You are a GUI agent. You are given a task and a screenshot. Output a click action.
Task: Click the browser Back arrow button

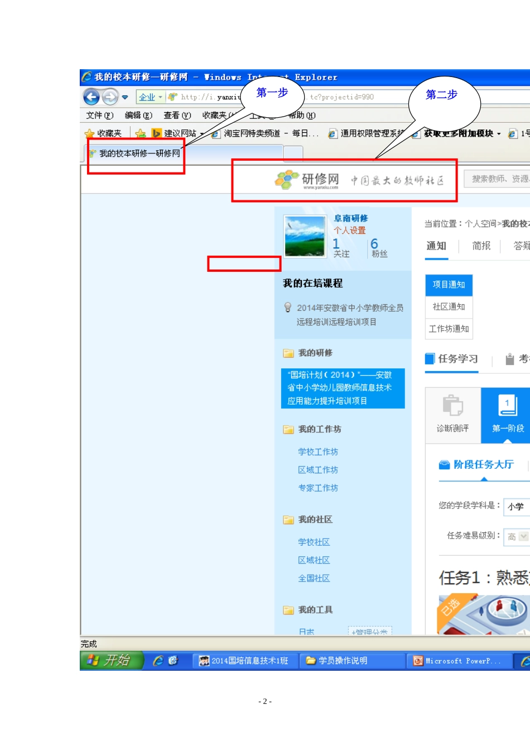coord(91,97)
